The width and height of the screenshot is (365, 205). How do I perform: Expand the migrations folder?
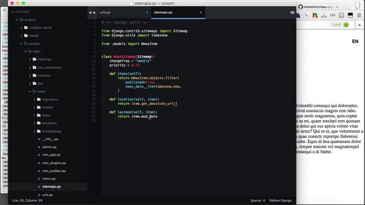[34, 100]
